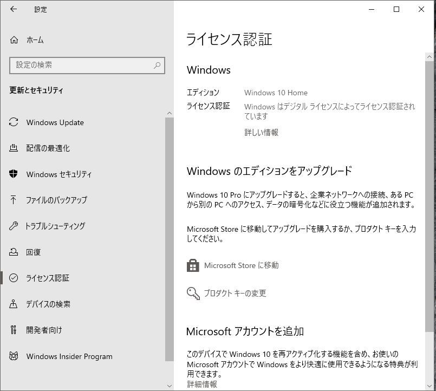Open 回復 settings page
The width and height of the screenshot is (436, 391).
[x=34, y=252]
